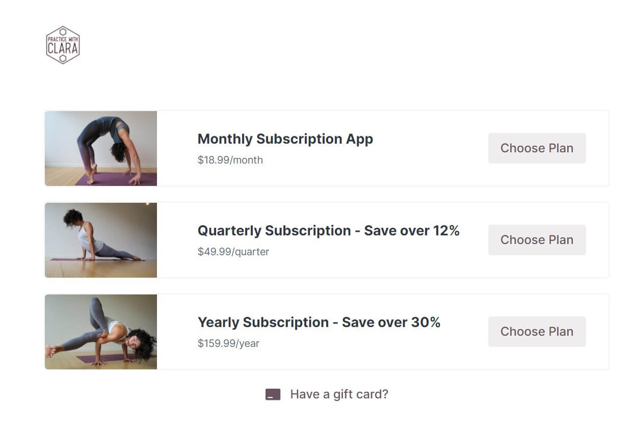Select the yearly plan card row

pos(327,332)
